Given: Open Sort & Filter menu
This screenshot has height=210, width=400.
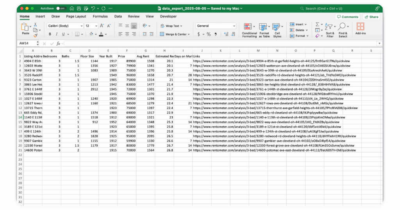Looking at the screenshot, I should coord(330,30).
